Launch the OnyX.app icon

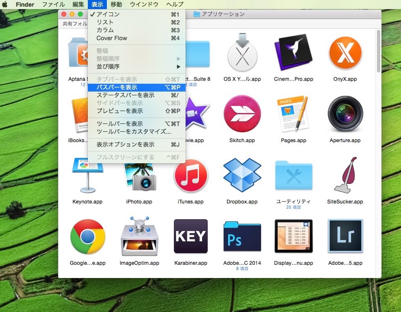click(345, 53)
